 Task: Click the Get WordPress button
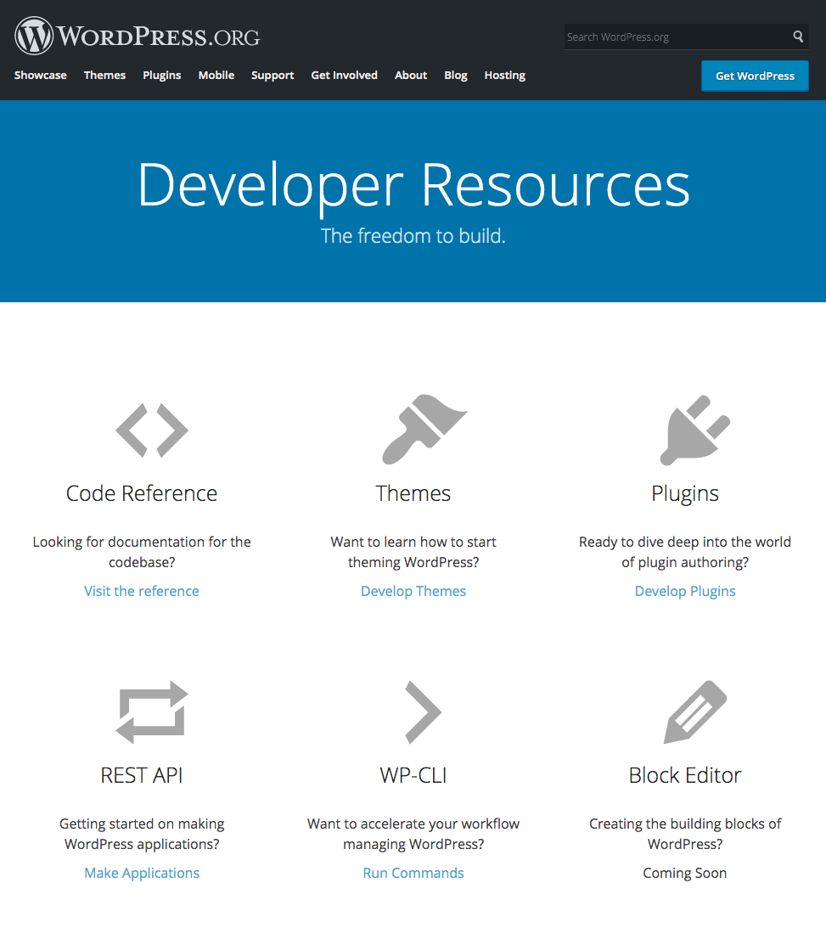[x=755, y=76]
